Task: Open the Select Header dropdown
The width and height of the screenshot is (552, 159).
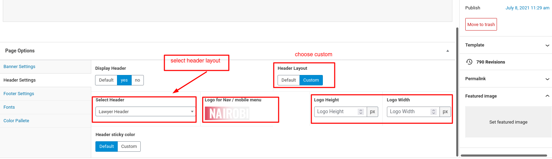Action: pyautogui.click(x=145, y=112)
